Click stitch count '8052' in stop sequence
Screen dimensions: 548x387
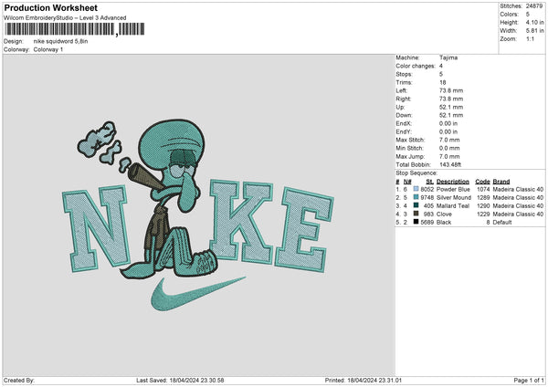(427, 189)
